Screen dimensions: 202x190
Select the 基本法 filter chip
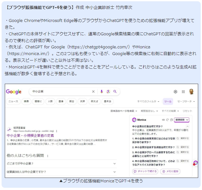(x=108, y=101)
